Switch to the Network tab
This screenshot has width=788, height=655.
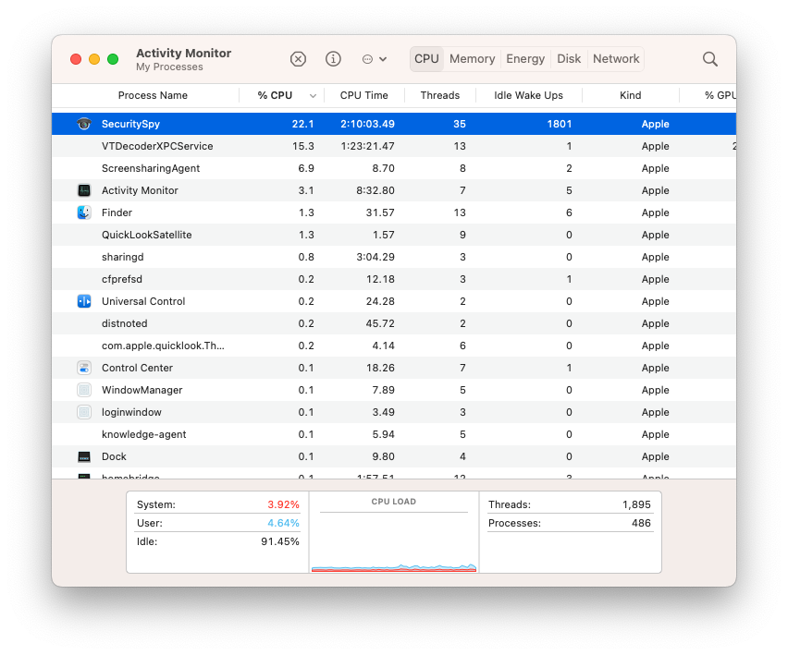tap(616, 59)
